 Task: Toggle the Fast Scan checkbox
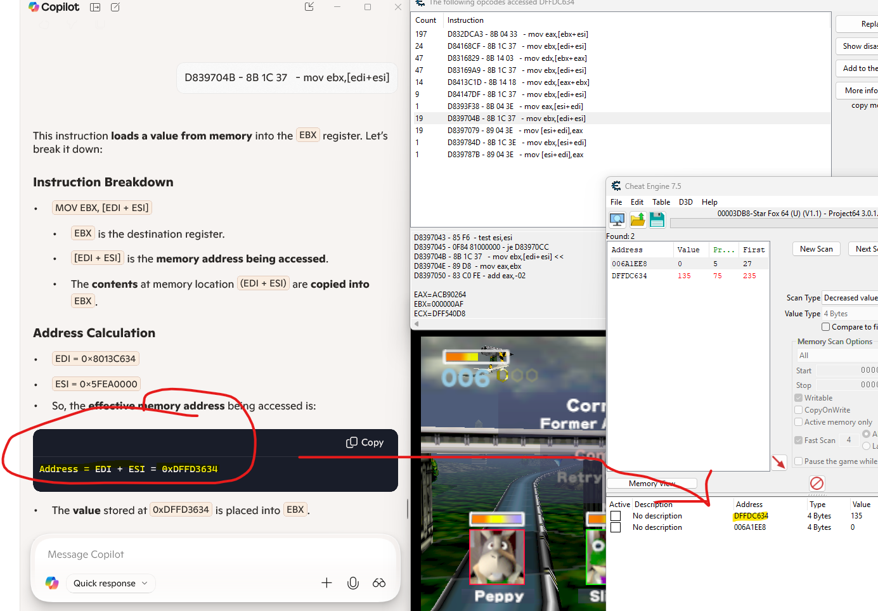pyautogui.click(x=798, y=441)
